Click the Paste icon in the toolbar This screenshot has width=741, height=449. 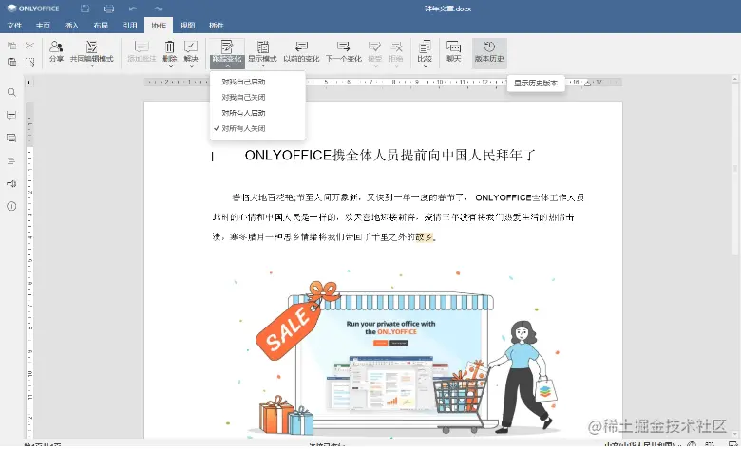pos(11,62)
